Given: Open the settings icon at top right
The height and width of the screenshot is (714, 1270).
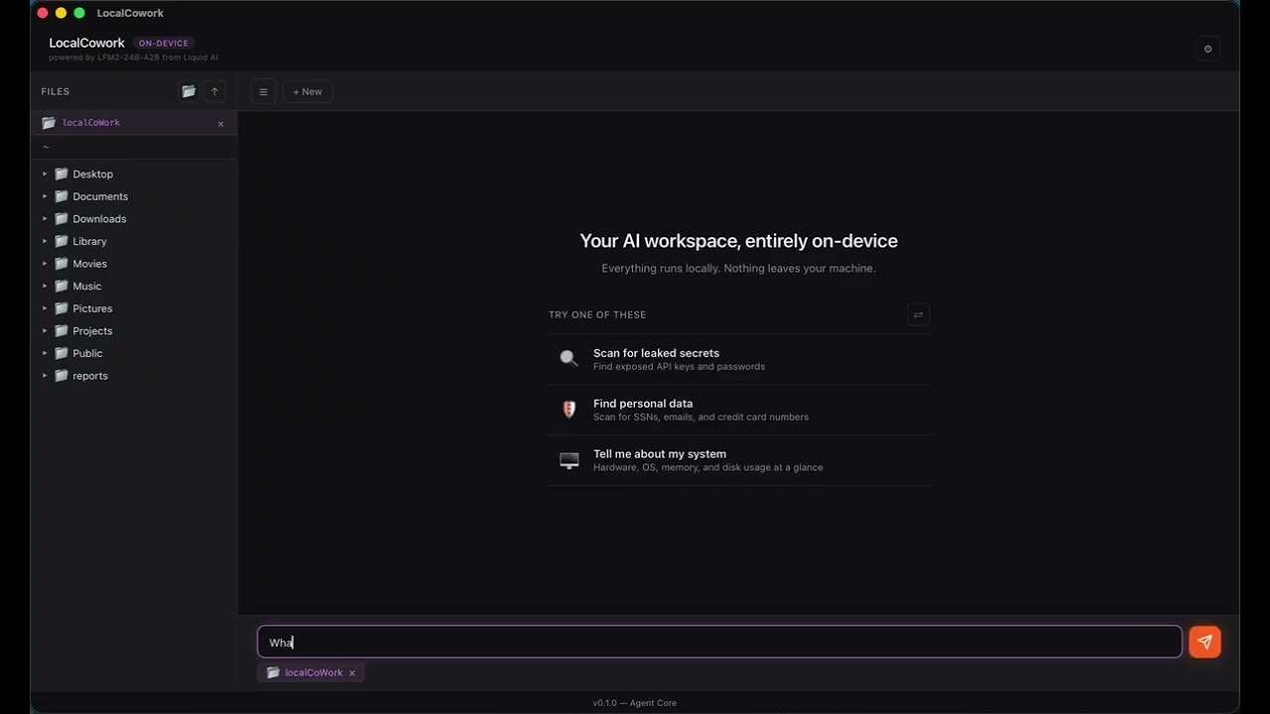Looking at the screenshot, I should coord(1207,48).
